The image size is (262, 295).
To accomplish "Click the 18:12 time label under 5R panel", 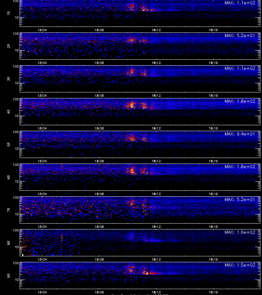I will [x=156, y=161].
